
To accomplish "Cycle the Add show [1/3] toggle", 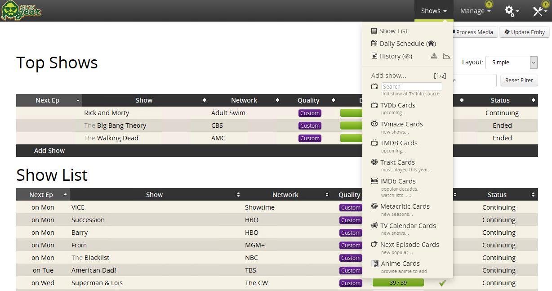I will click(440, 76).
